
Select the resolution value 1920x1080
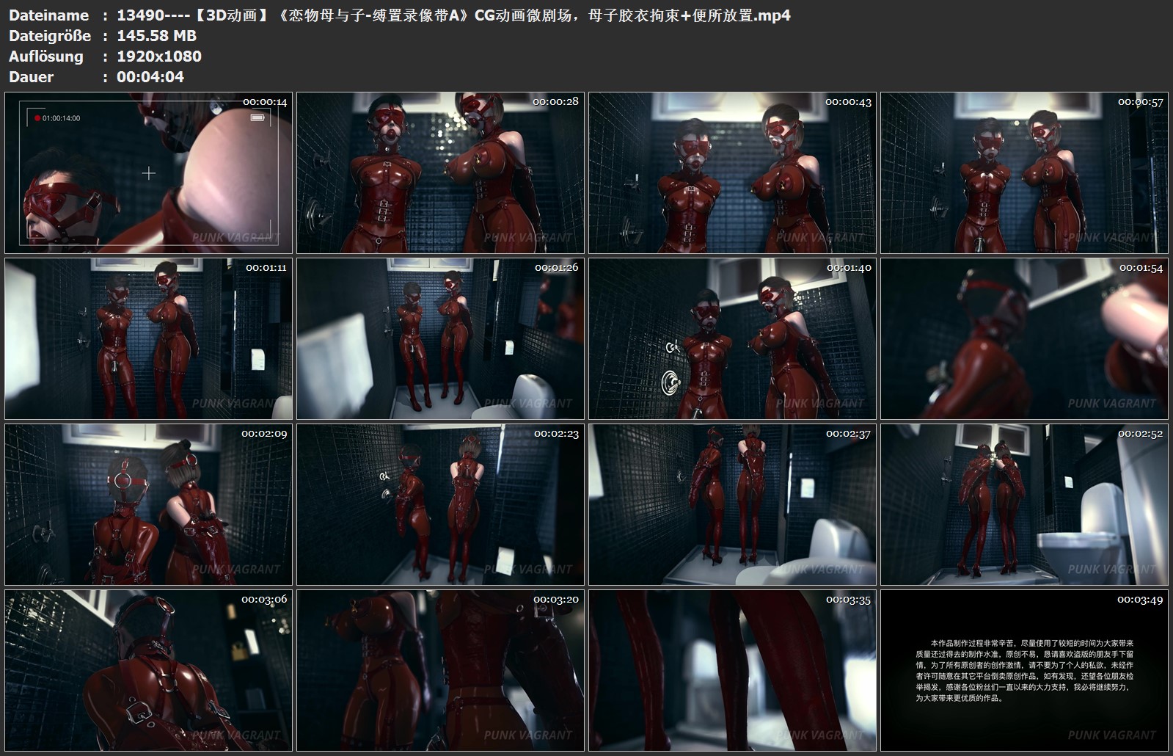point(158,57)
